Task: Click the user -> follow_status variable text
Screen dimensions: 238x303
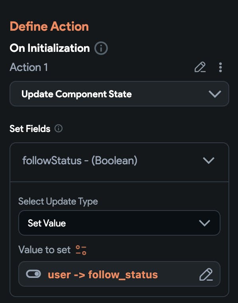Action: (103, 274)
